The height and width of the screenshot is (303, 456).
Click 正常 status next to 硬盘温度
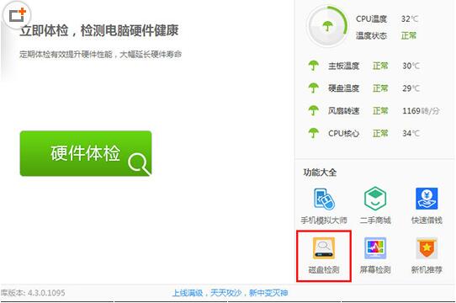(x=380, y=88)
